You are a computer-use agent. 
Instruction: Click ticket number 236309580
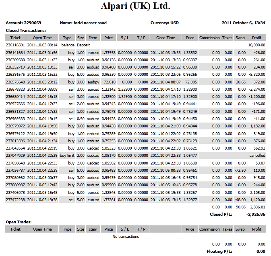coord(15,60)
